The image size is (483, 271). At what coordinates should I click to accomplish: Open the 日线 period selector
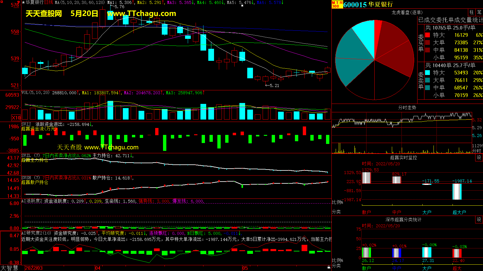pos(49,2)
